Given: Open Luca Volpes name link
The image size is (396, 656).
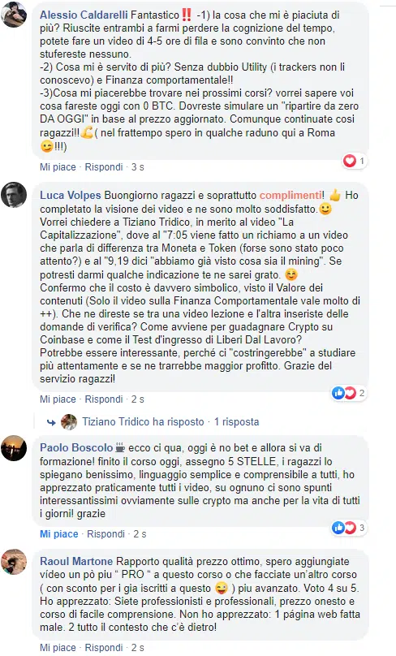Looking at the screenshot, I should [71, 195].
